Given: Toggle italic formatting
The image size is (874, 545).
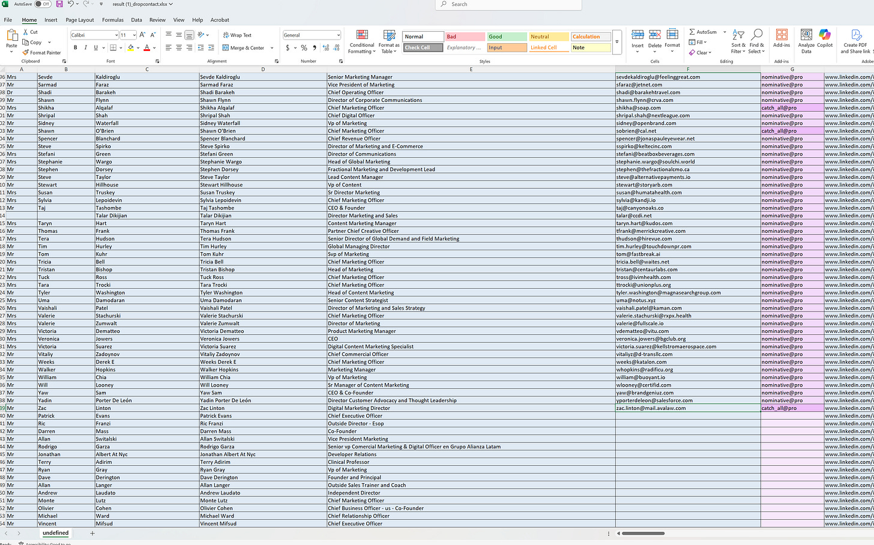Looking at the screenshot, I should click(85, 48).
